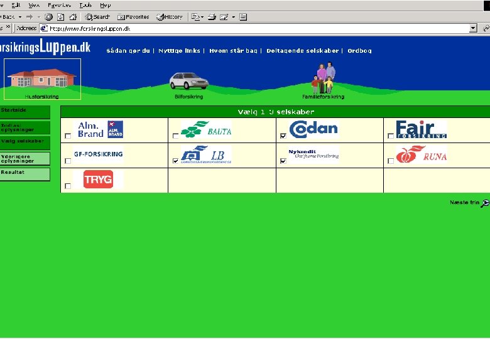Click the Runa apple logo

click(422, 154)
